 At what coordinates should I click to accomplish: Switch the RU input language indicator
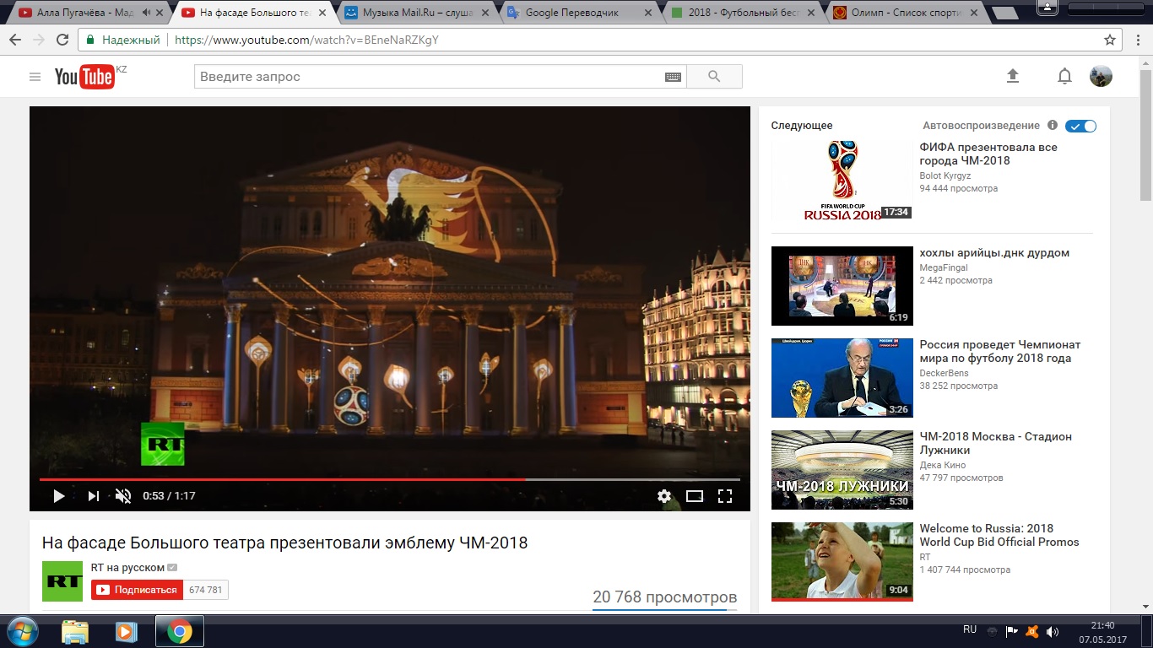point(970,629)
